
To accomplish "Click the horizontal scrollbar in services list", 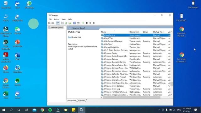I will 132,97.
